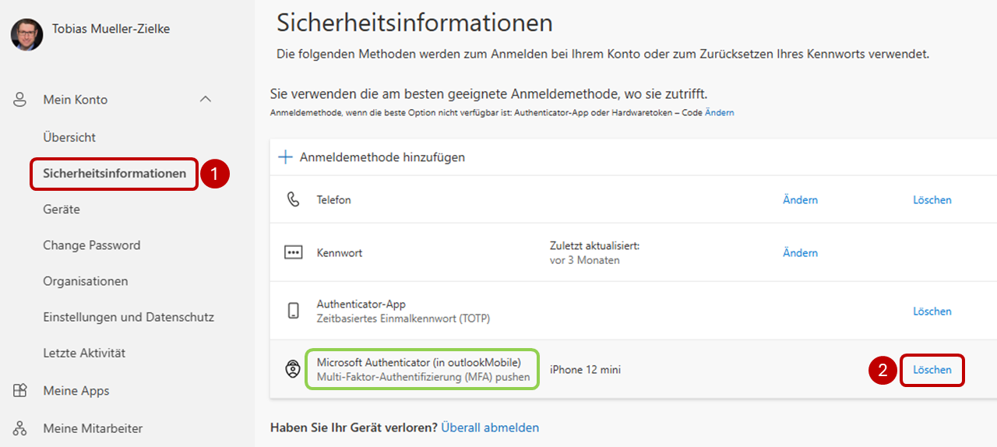The height and width of the screenshot is (447, 997).
Task: Click the plus icon to add sign-in method
Action: 285,157
